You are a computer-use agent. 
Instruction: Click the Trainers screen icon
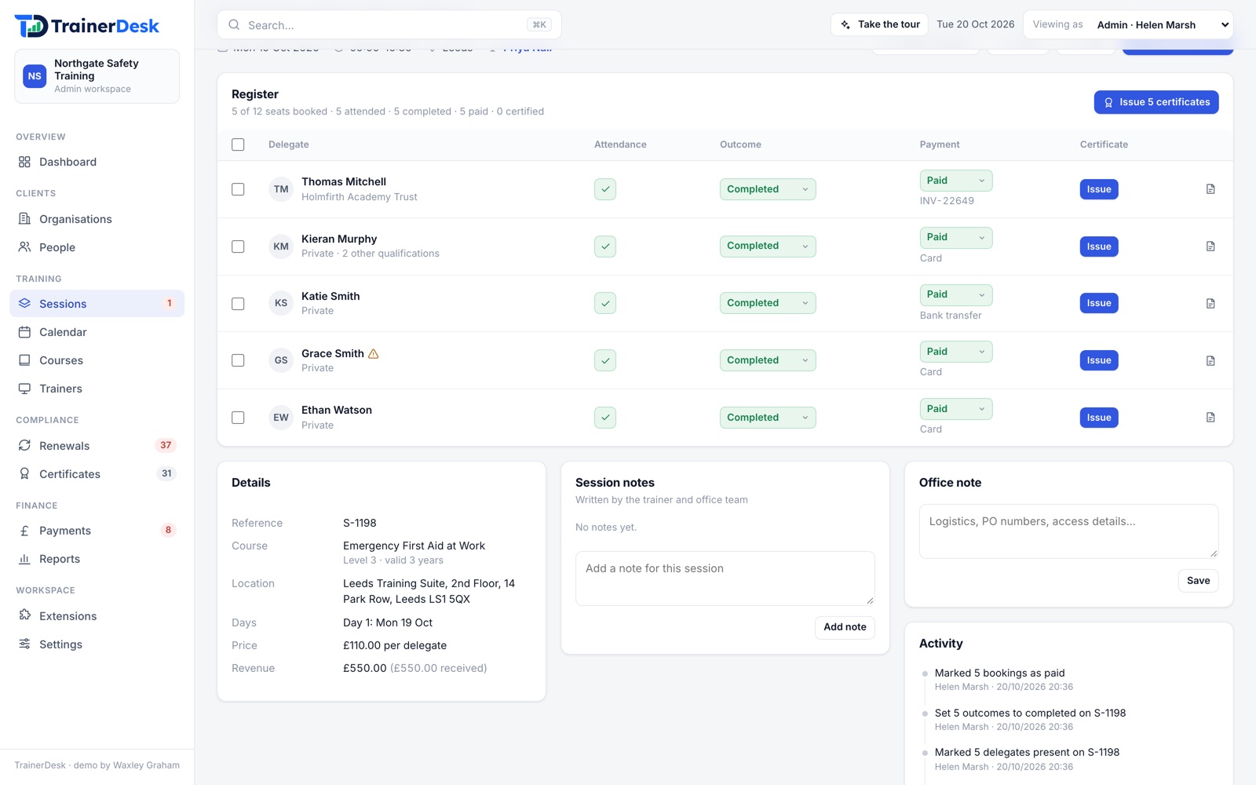click(x=24, y=389)
